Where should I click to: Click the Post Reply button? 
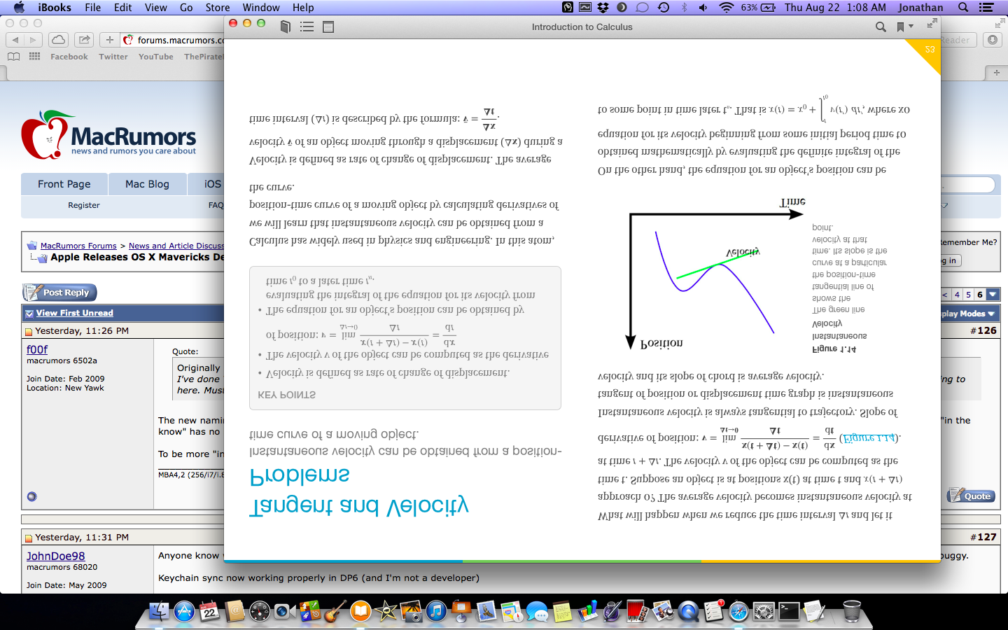(60, 293)
